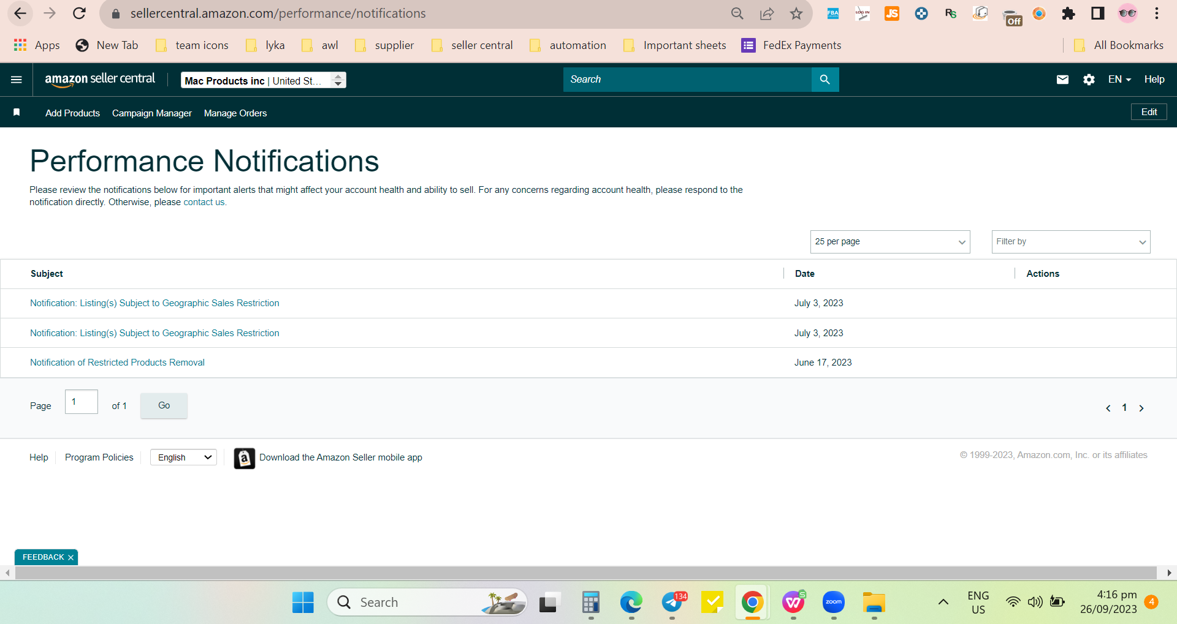Open Add Products menu item

[72, 113]
